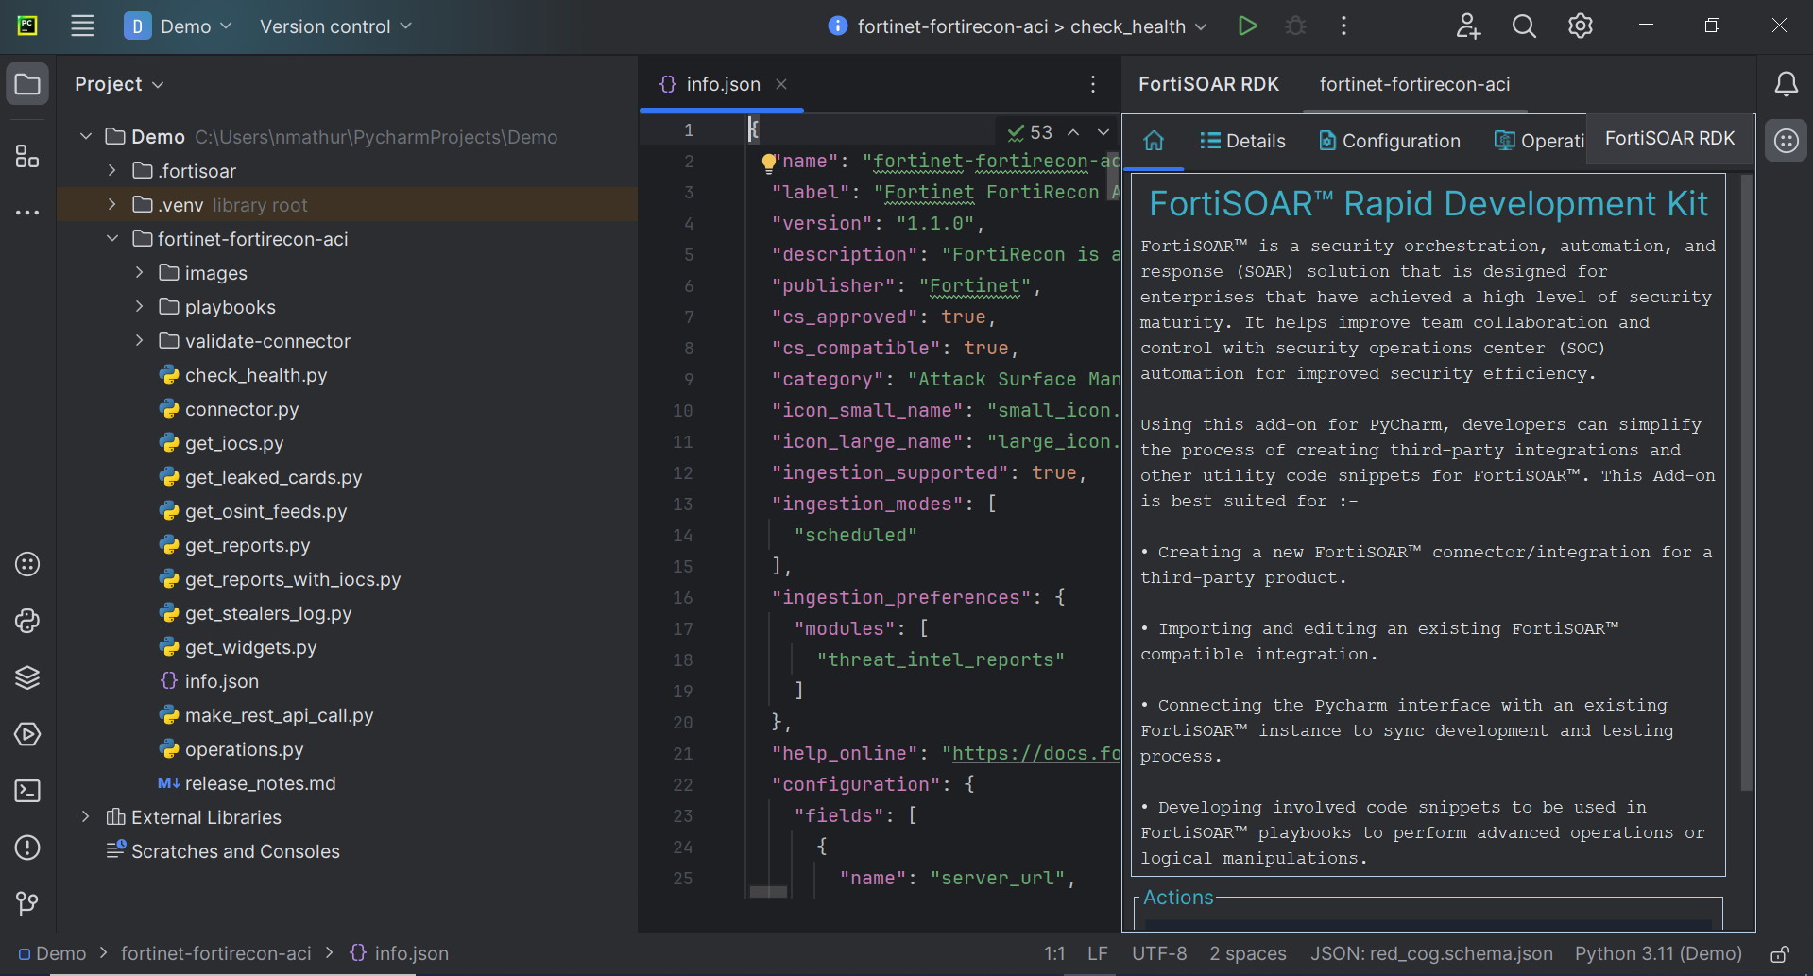The image size is (1813, 976).
Task: Click the FortiSOAR RDK home icon
Action: (1154, 141)
